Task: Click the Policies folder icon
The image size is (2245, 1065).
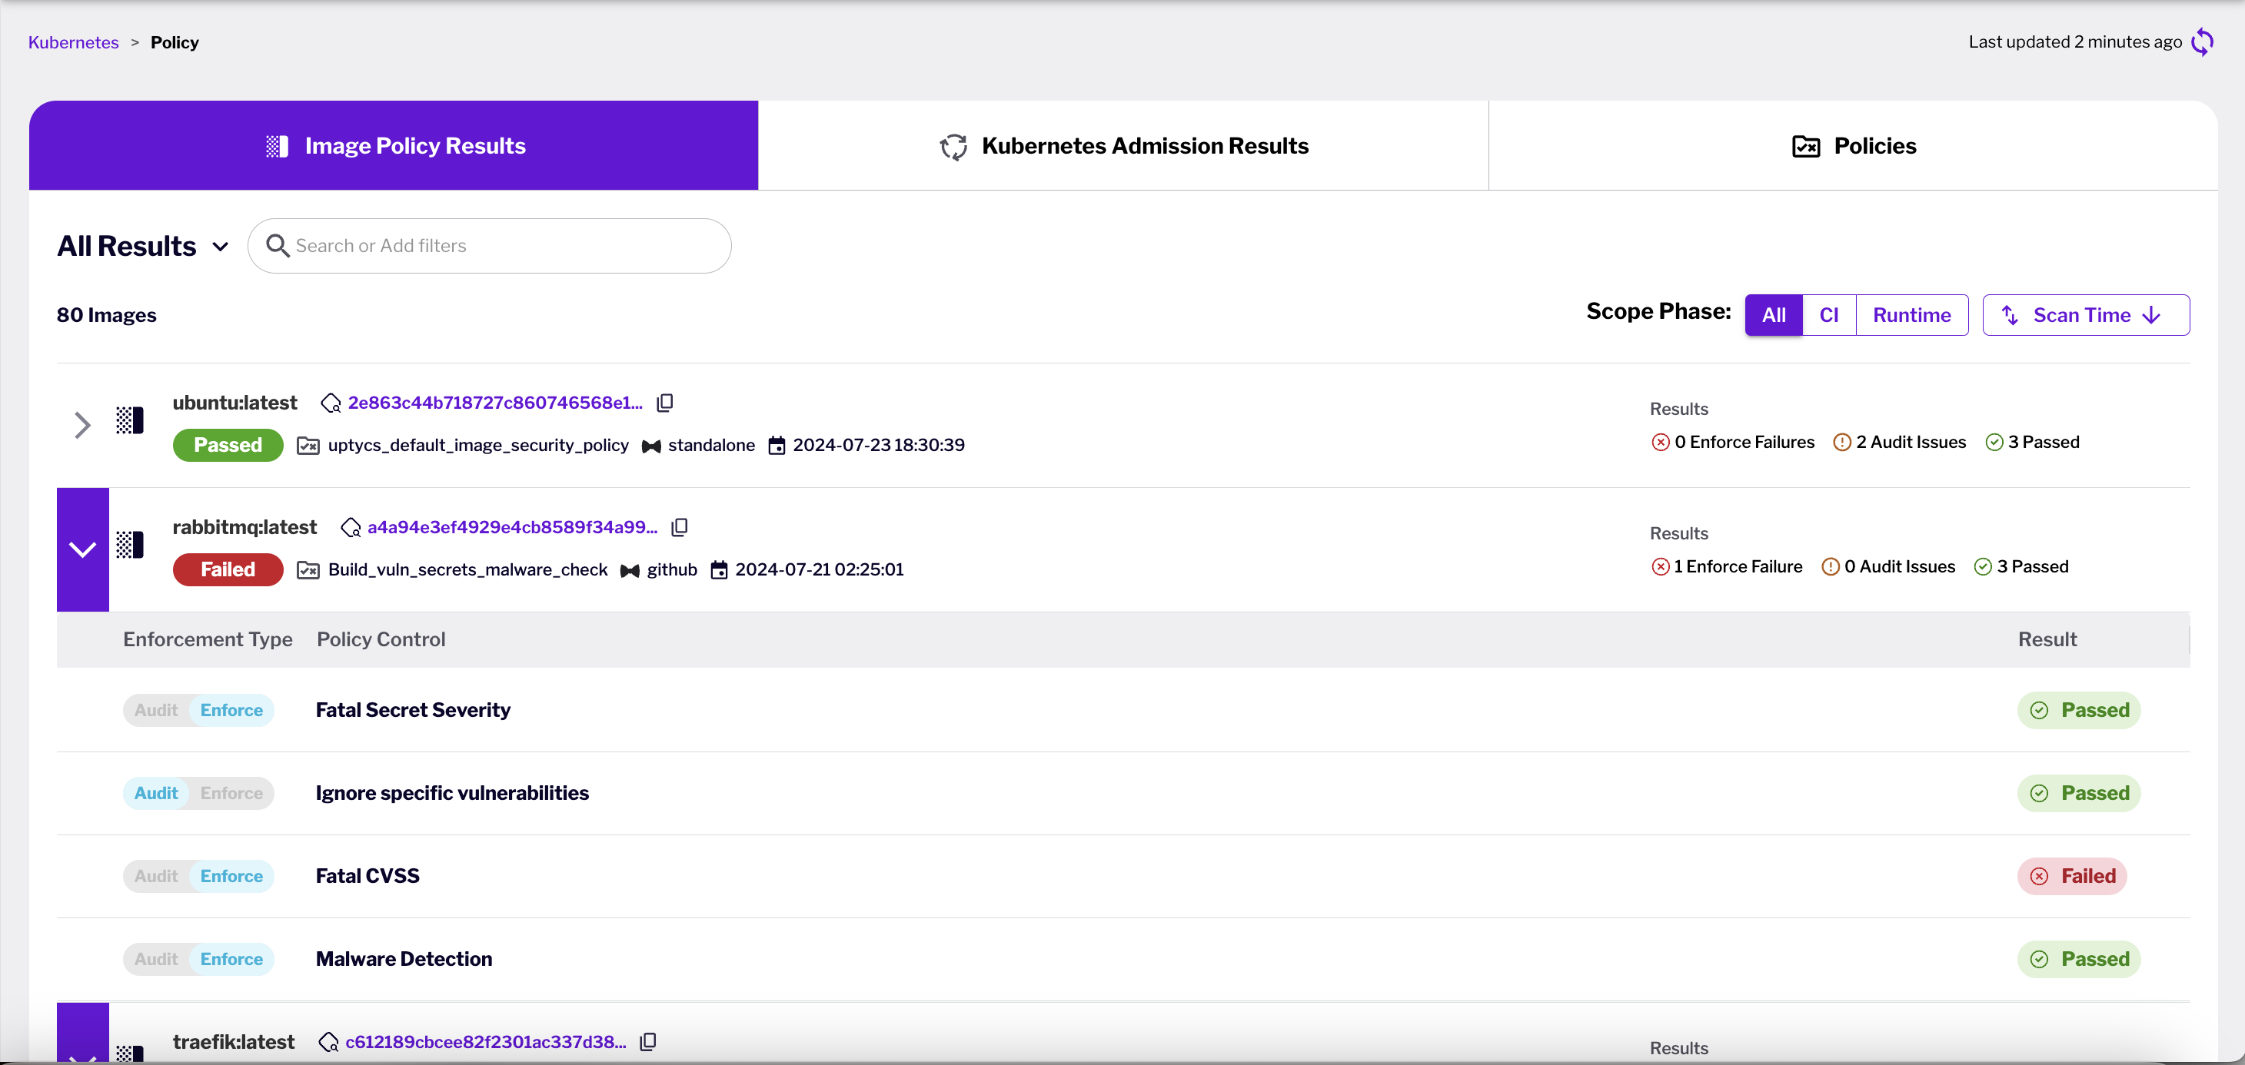Action: tap(1806, 146)
